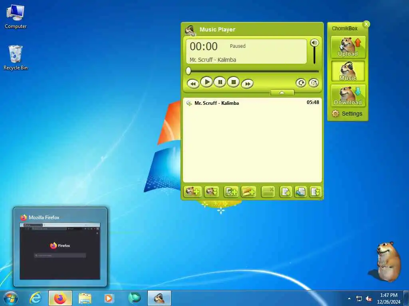Select the Recycle Bin desktop icon
The image size is (409, 306).
[16, 58]
